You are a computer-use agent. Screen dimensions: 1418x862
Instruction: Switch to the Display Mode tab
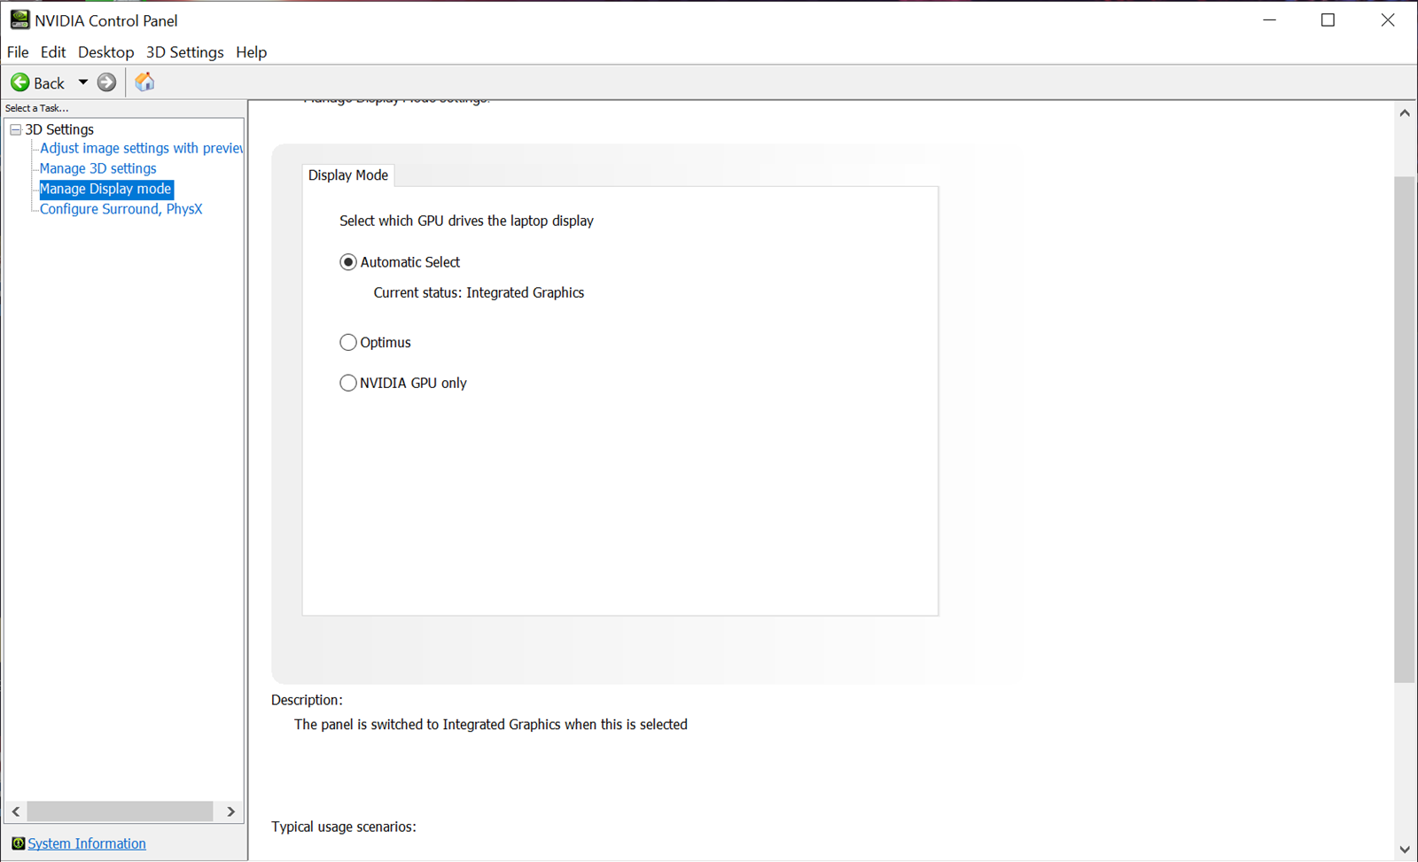[348, 175]
